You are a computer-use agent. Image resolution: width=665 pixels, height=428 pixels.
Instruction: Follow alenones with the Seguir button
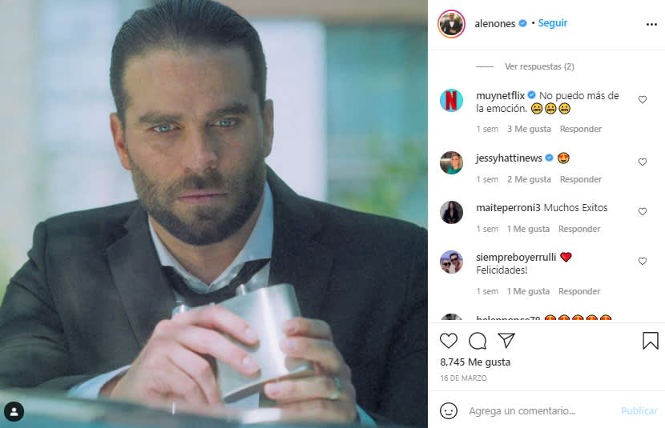pyautogui.click(x=552, y=23)
